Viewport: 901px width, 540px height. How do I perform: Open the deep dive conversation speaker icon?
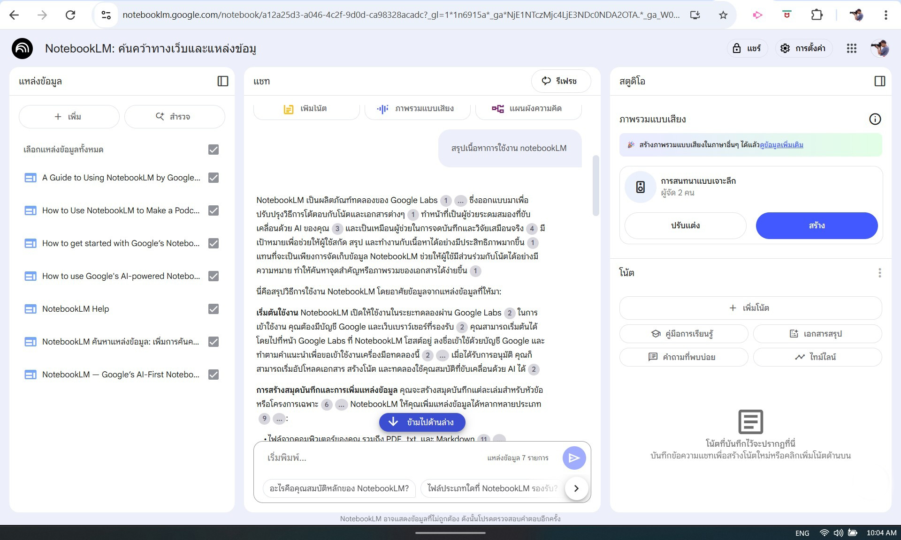(641, 187)
